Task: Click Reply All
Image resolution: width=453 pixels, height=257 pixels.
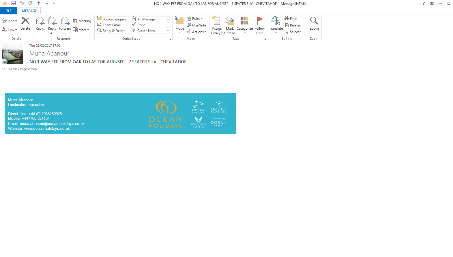Action: pos(52,25)
